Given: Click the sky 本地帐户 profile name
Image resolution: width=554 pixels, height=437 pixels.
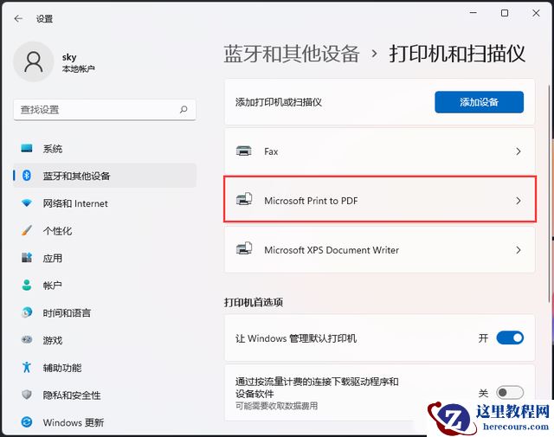Looking at the screenshot, I should (79, 62).
